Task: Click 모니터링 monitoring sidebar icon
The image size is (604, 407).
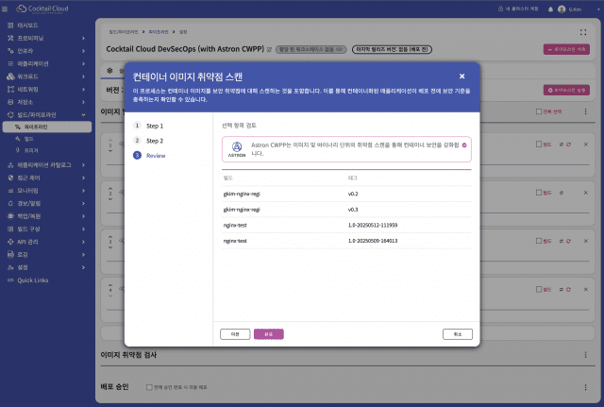Action: (10, 191)
